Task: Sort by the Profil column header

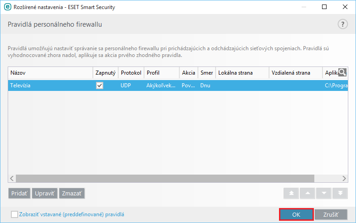Action: [161, 72]
